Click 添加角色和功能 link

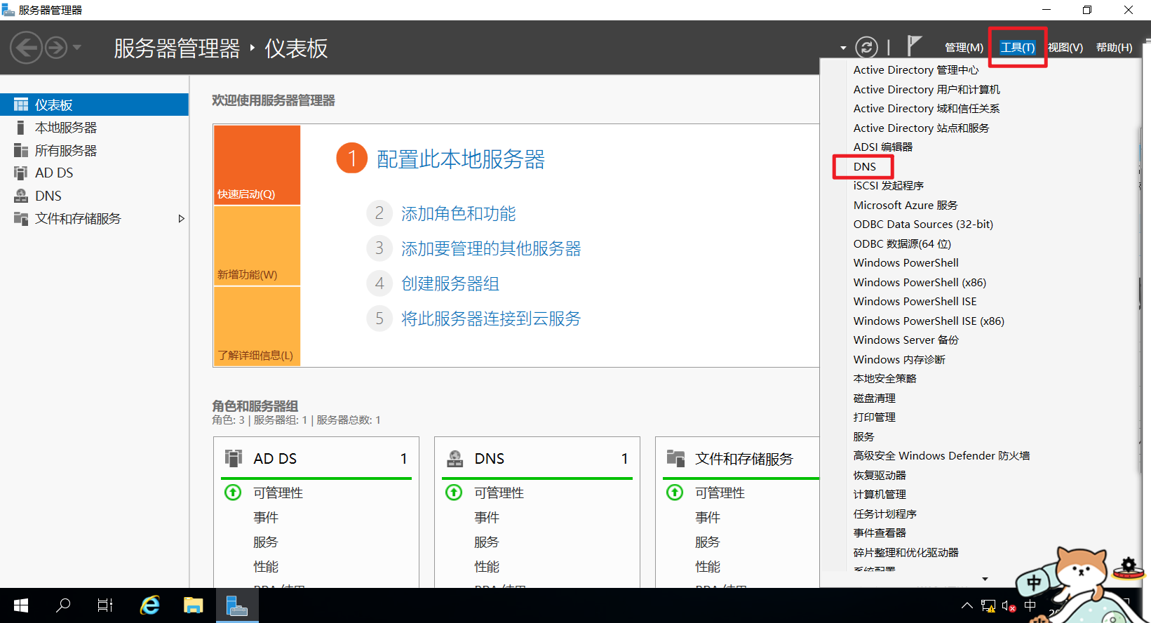pyautogui.click(x=459, y=213)
